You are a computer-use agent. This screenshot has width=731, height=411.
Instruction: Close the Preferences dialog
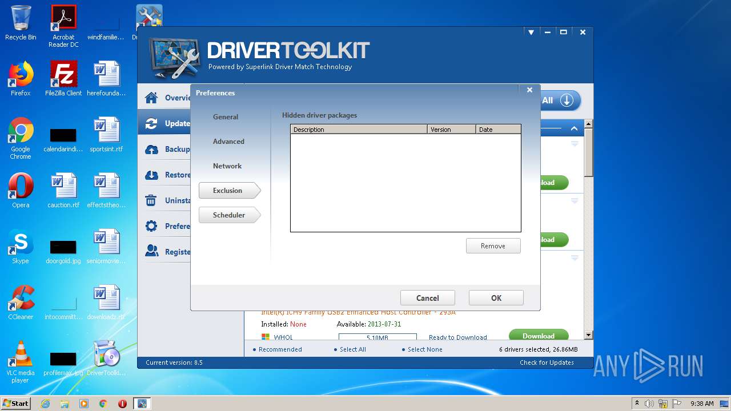529,90
